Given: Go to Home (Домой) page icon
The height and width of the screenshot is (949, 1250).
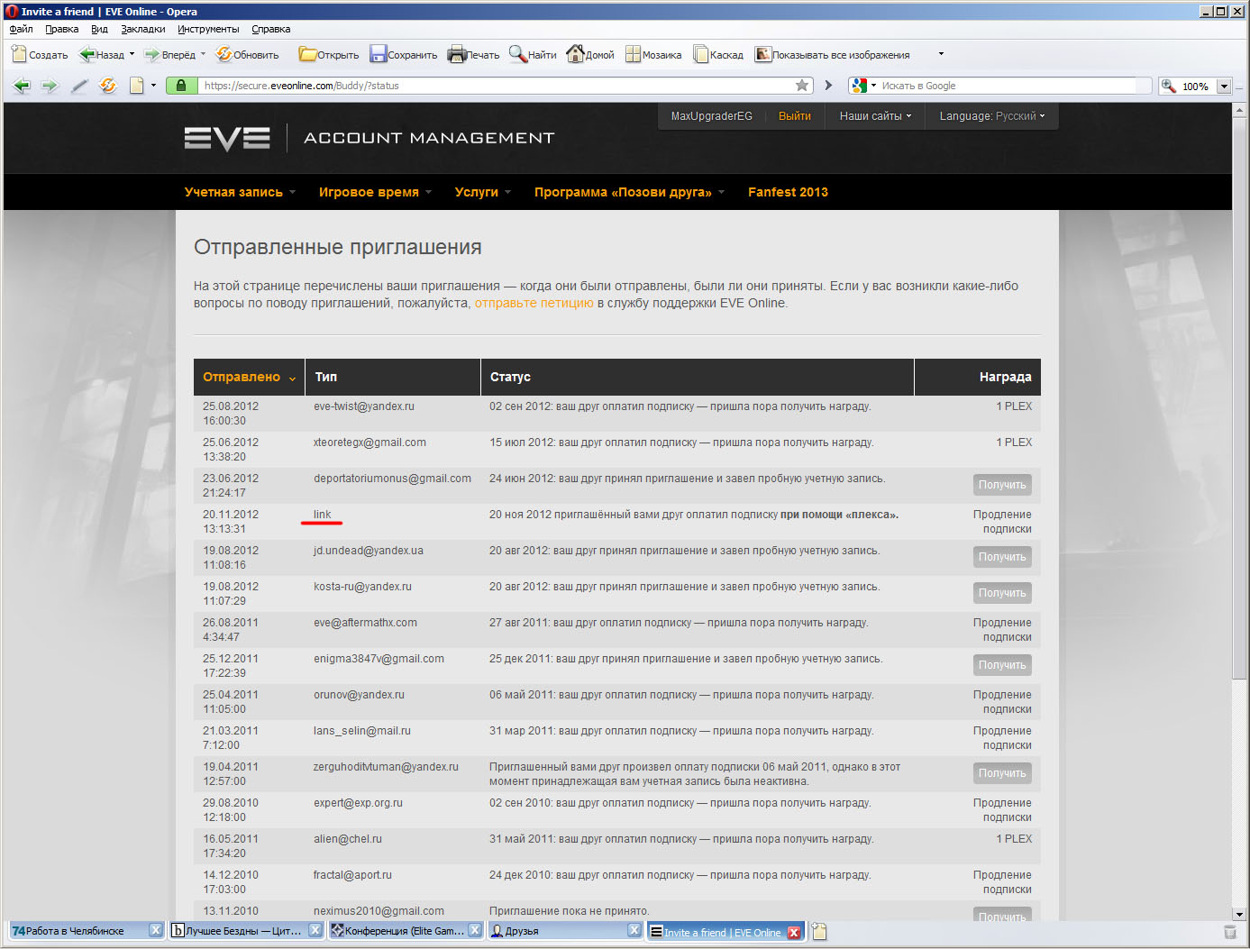Looking at the screenshot, I should (575, 55).
